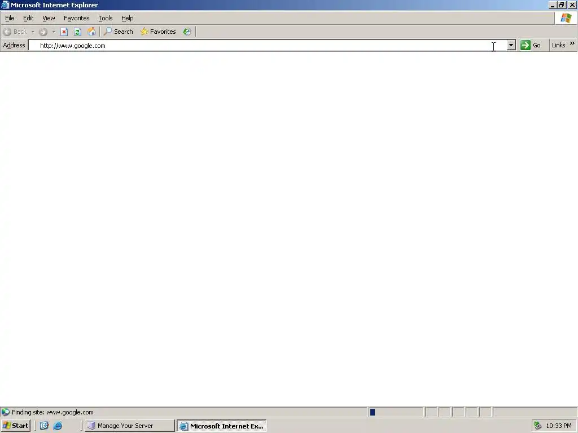
Task: Click the Links toolbar label
Action: point(558,45)
